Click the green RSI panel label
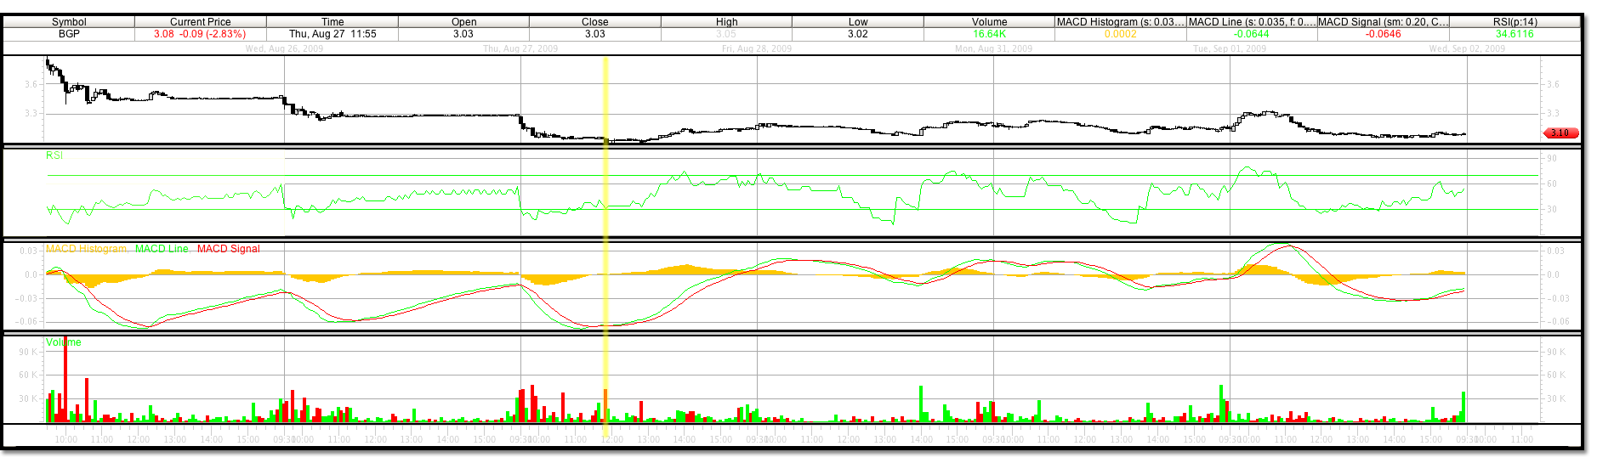1597x463 pixels. [54, 155]
